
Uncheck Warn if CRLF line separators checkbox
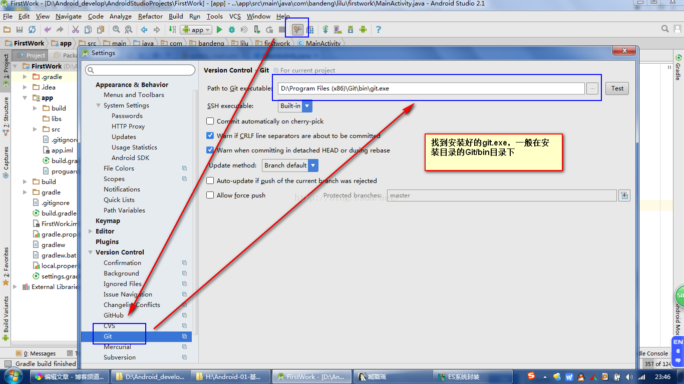click(210, 135)
